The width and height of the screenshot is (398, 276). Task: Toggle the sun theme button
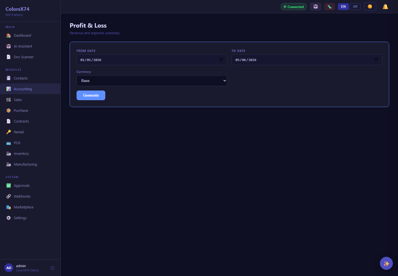(x=370, y=7)
